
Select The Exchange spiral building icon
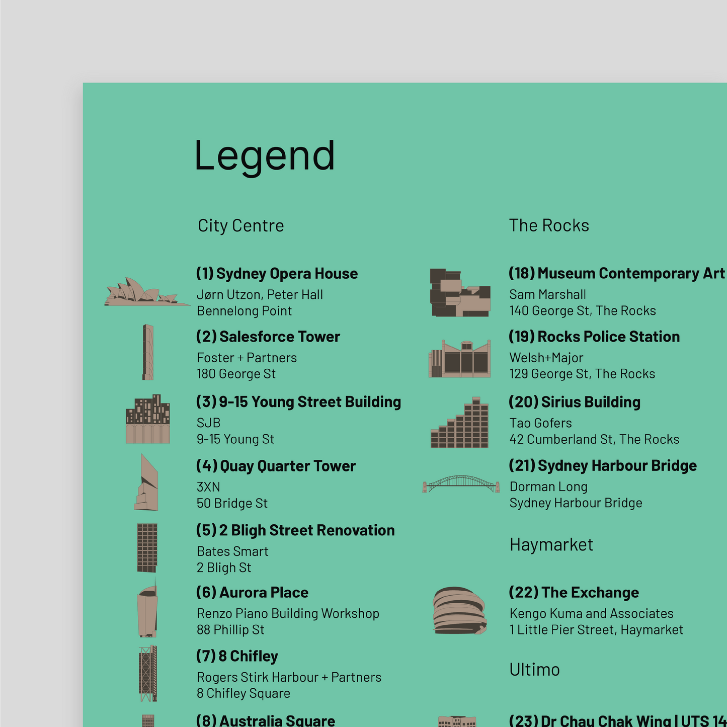click(x=458, y=611)
